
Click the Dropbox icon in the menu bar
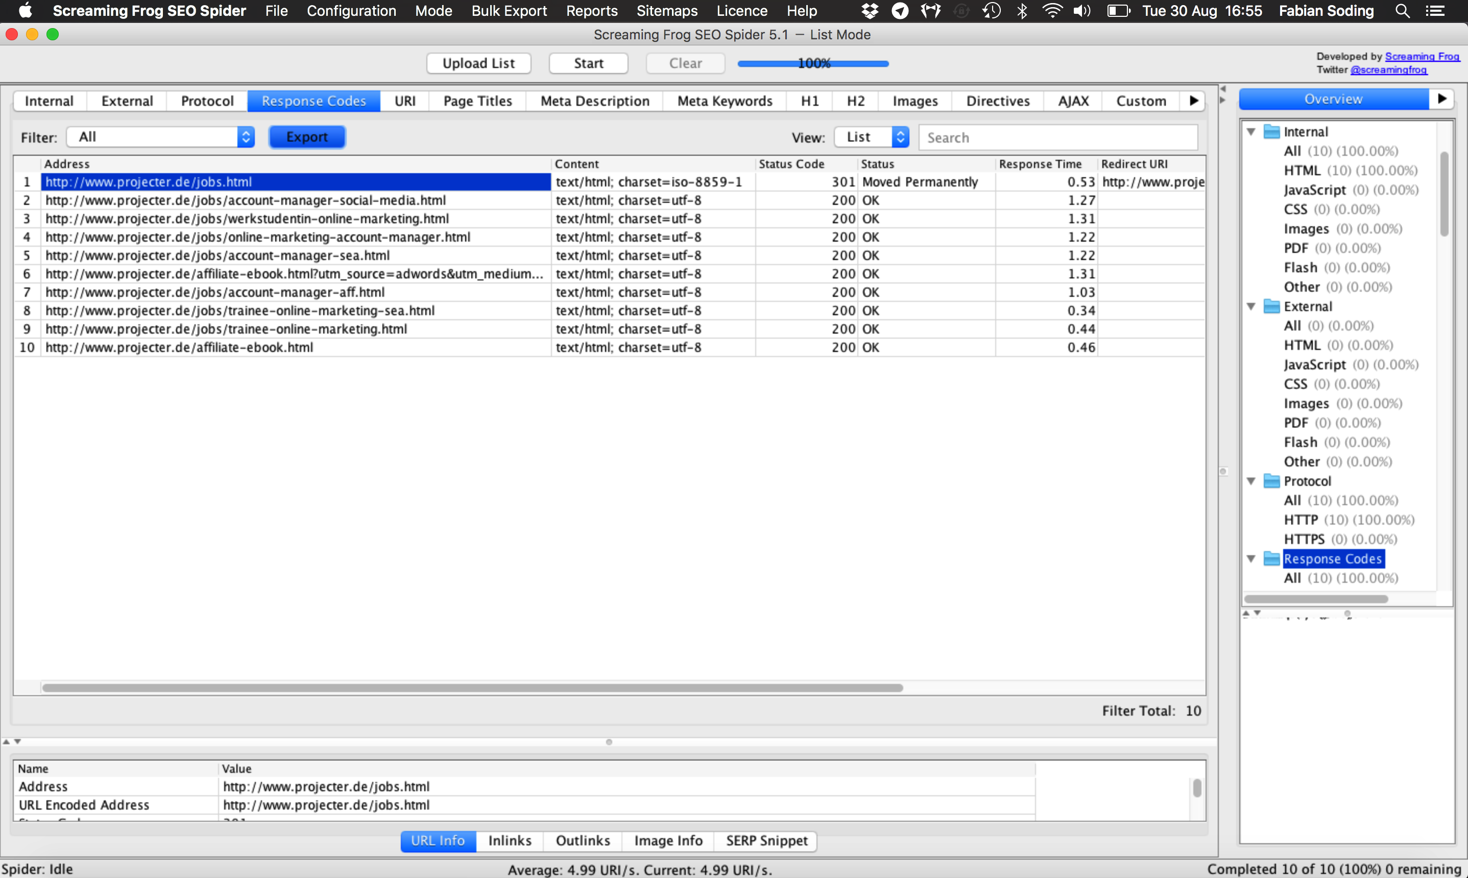pos(870,11)
